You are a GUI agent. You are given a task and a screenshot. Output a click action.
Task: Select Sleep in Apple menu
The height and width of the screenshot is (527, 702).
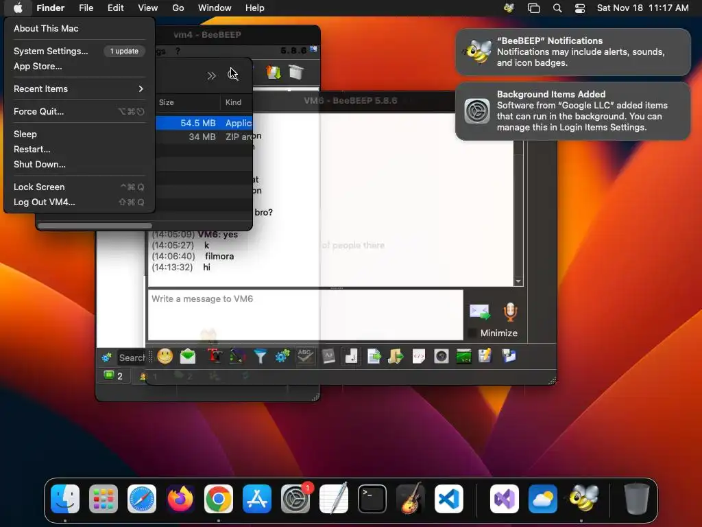pos(25,134)
